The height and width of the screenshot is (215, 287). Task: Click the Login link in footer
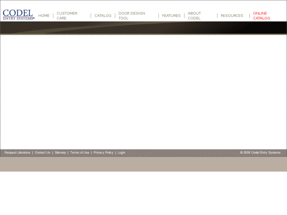[x=121, y=152]
